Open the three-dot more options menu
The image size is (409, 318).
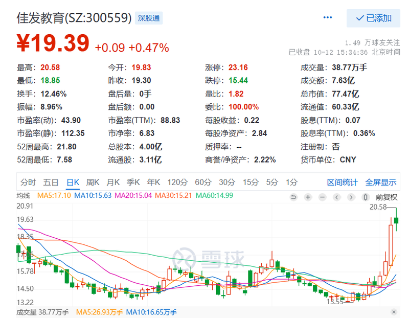[x=327, y=17]
